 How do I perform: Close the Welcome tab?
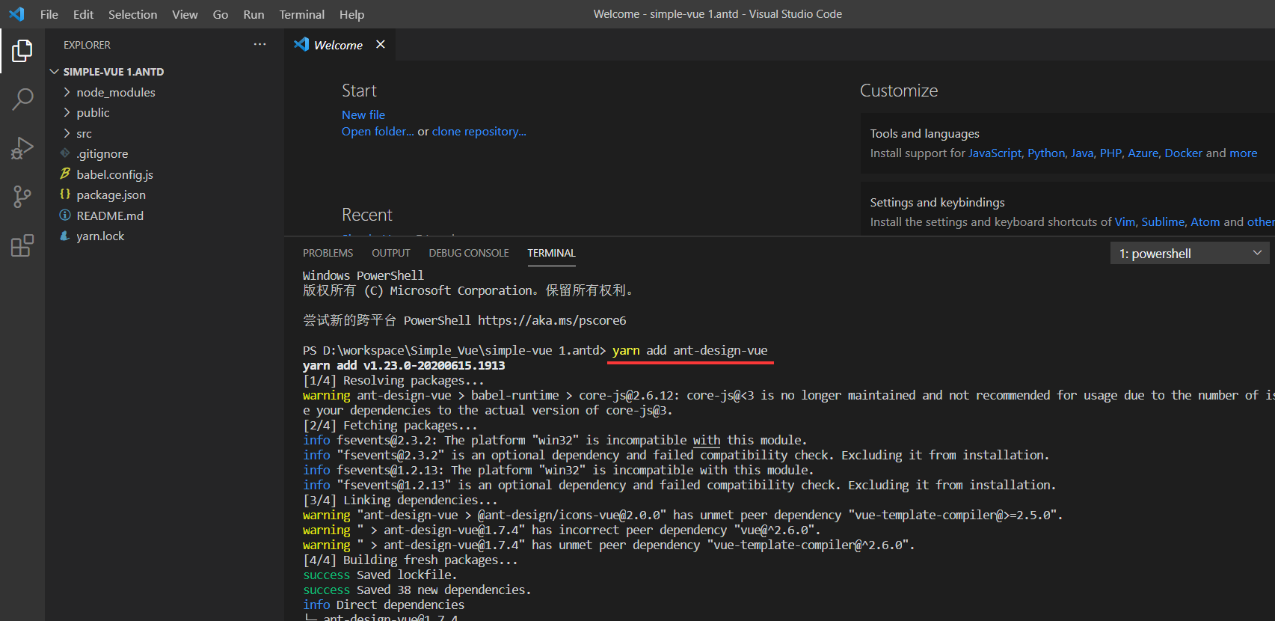381,44
